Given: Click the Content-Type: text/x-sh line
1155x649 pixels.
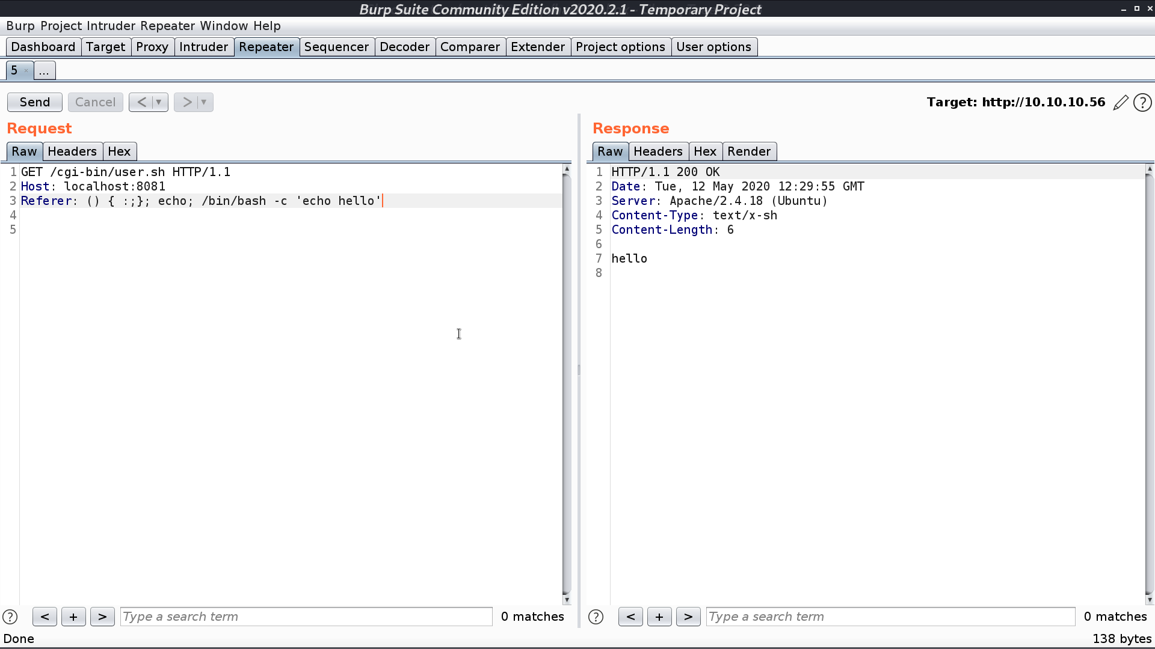Looking at the screenshot, I should [x=694, y=215].
